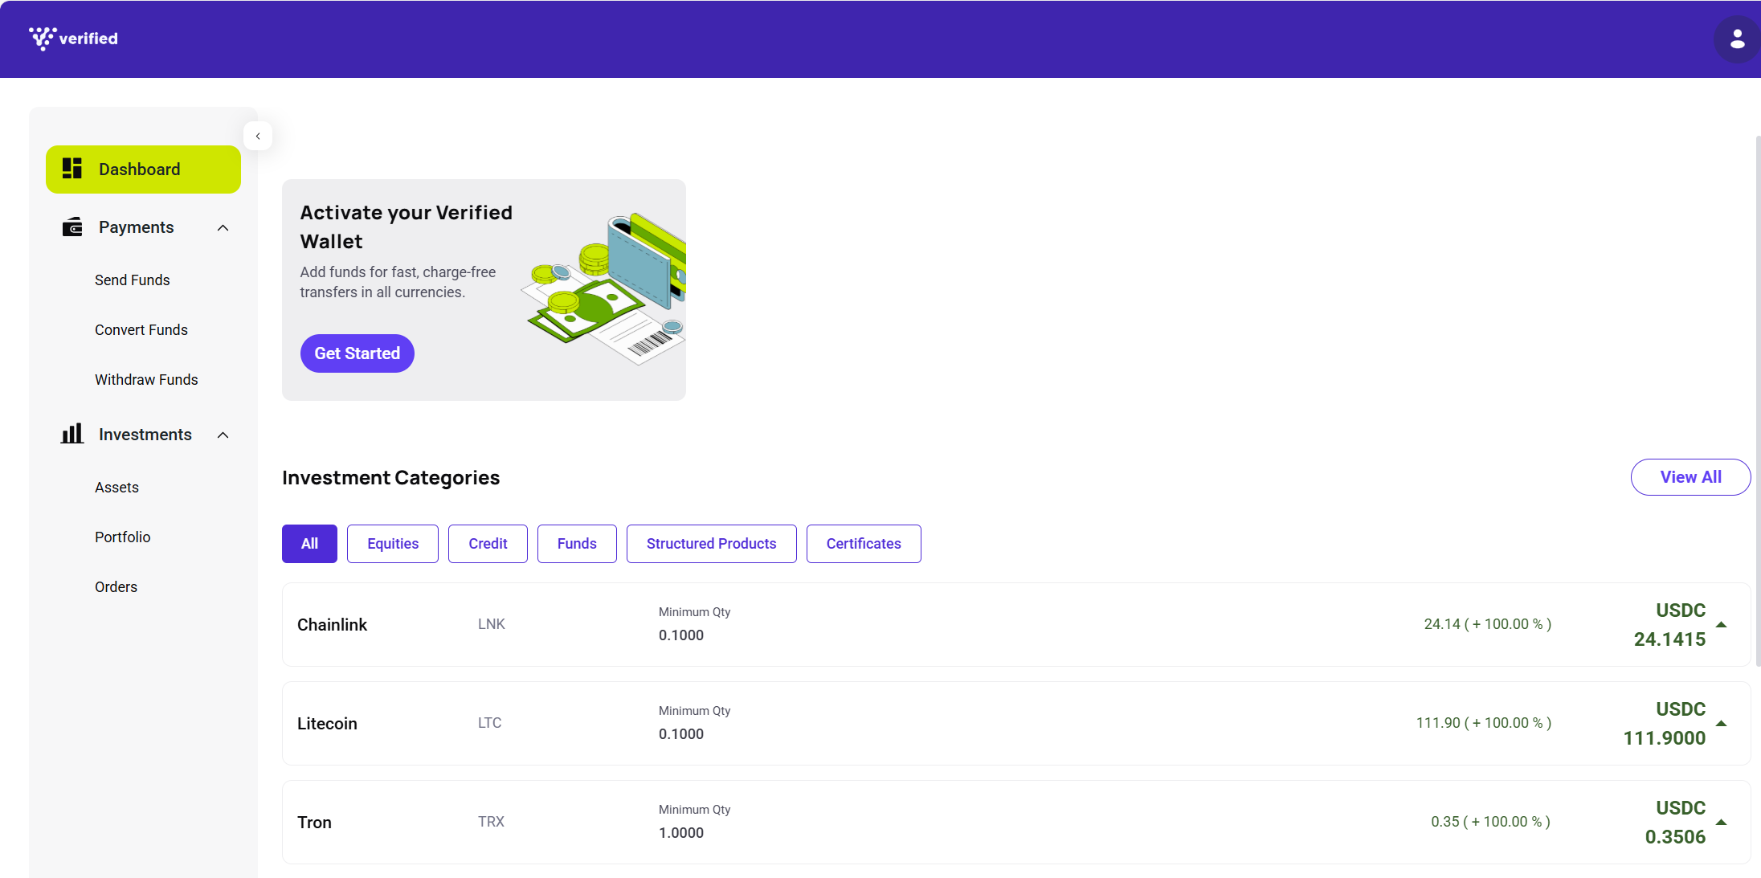Select the Equities category tab

(393, 544)
